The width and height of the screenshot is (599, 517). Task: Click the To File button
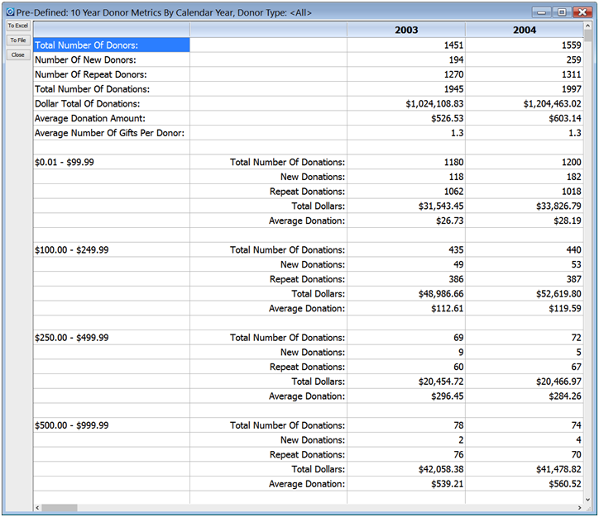click(x=18, y=40)
